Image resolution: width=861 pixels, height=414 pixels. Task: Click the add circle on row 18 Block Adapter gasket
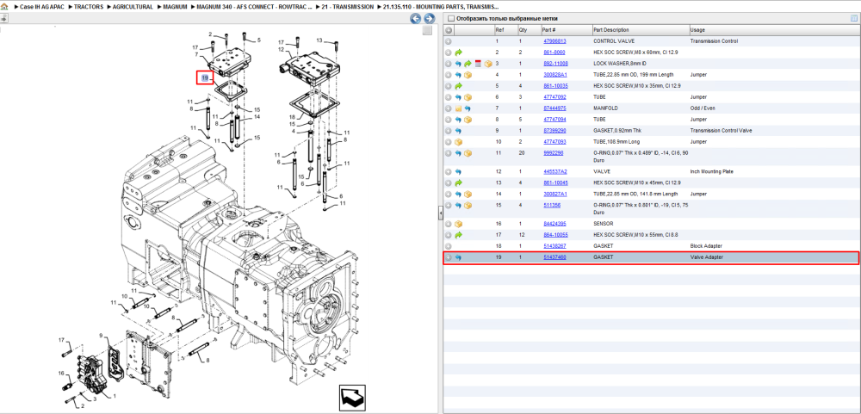[449, 246]
